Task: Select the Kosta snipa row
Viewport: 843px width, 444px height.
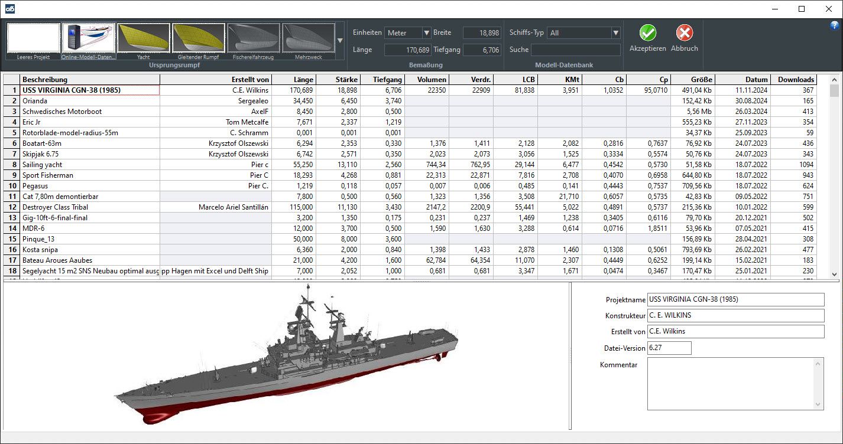Action: click(410, 250)
